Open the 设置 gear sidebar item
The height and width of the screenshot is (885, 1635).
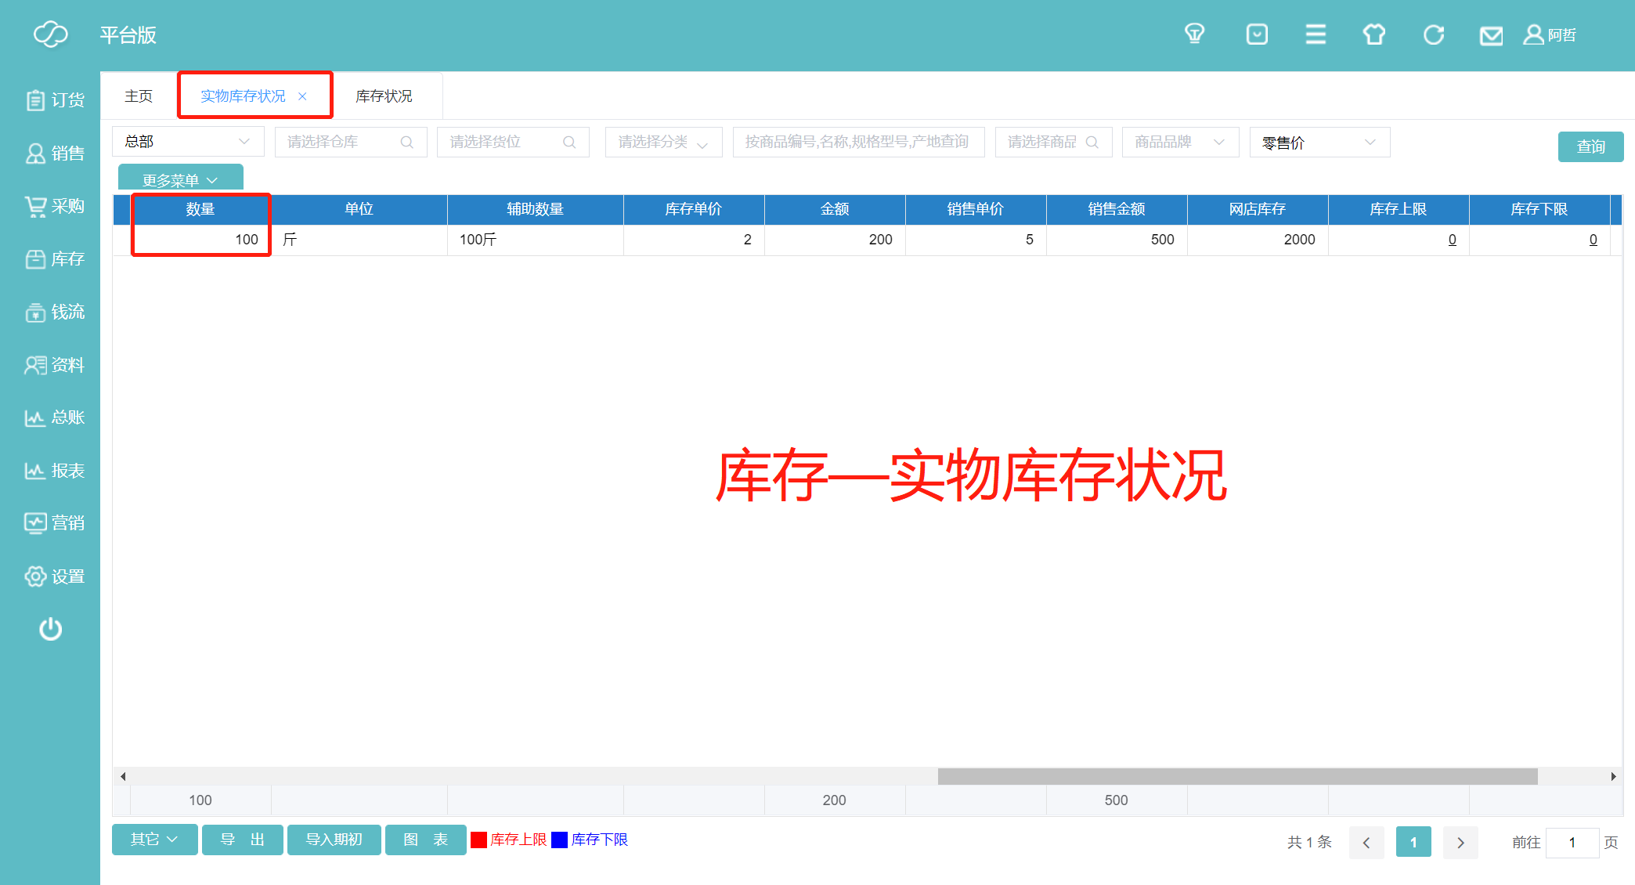(55, 576)
